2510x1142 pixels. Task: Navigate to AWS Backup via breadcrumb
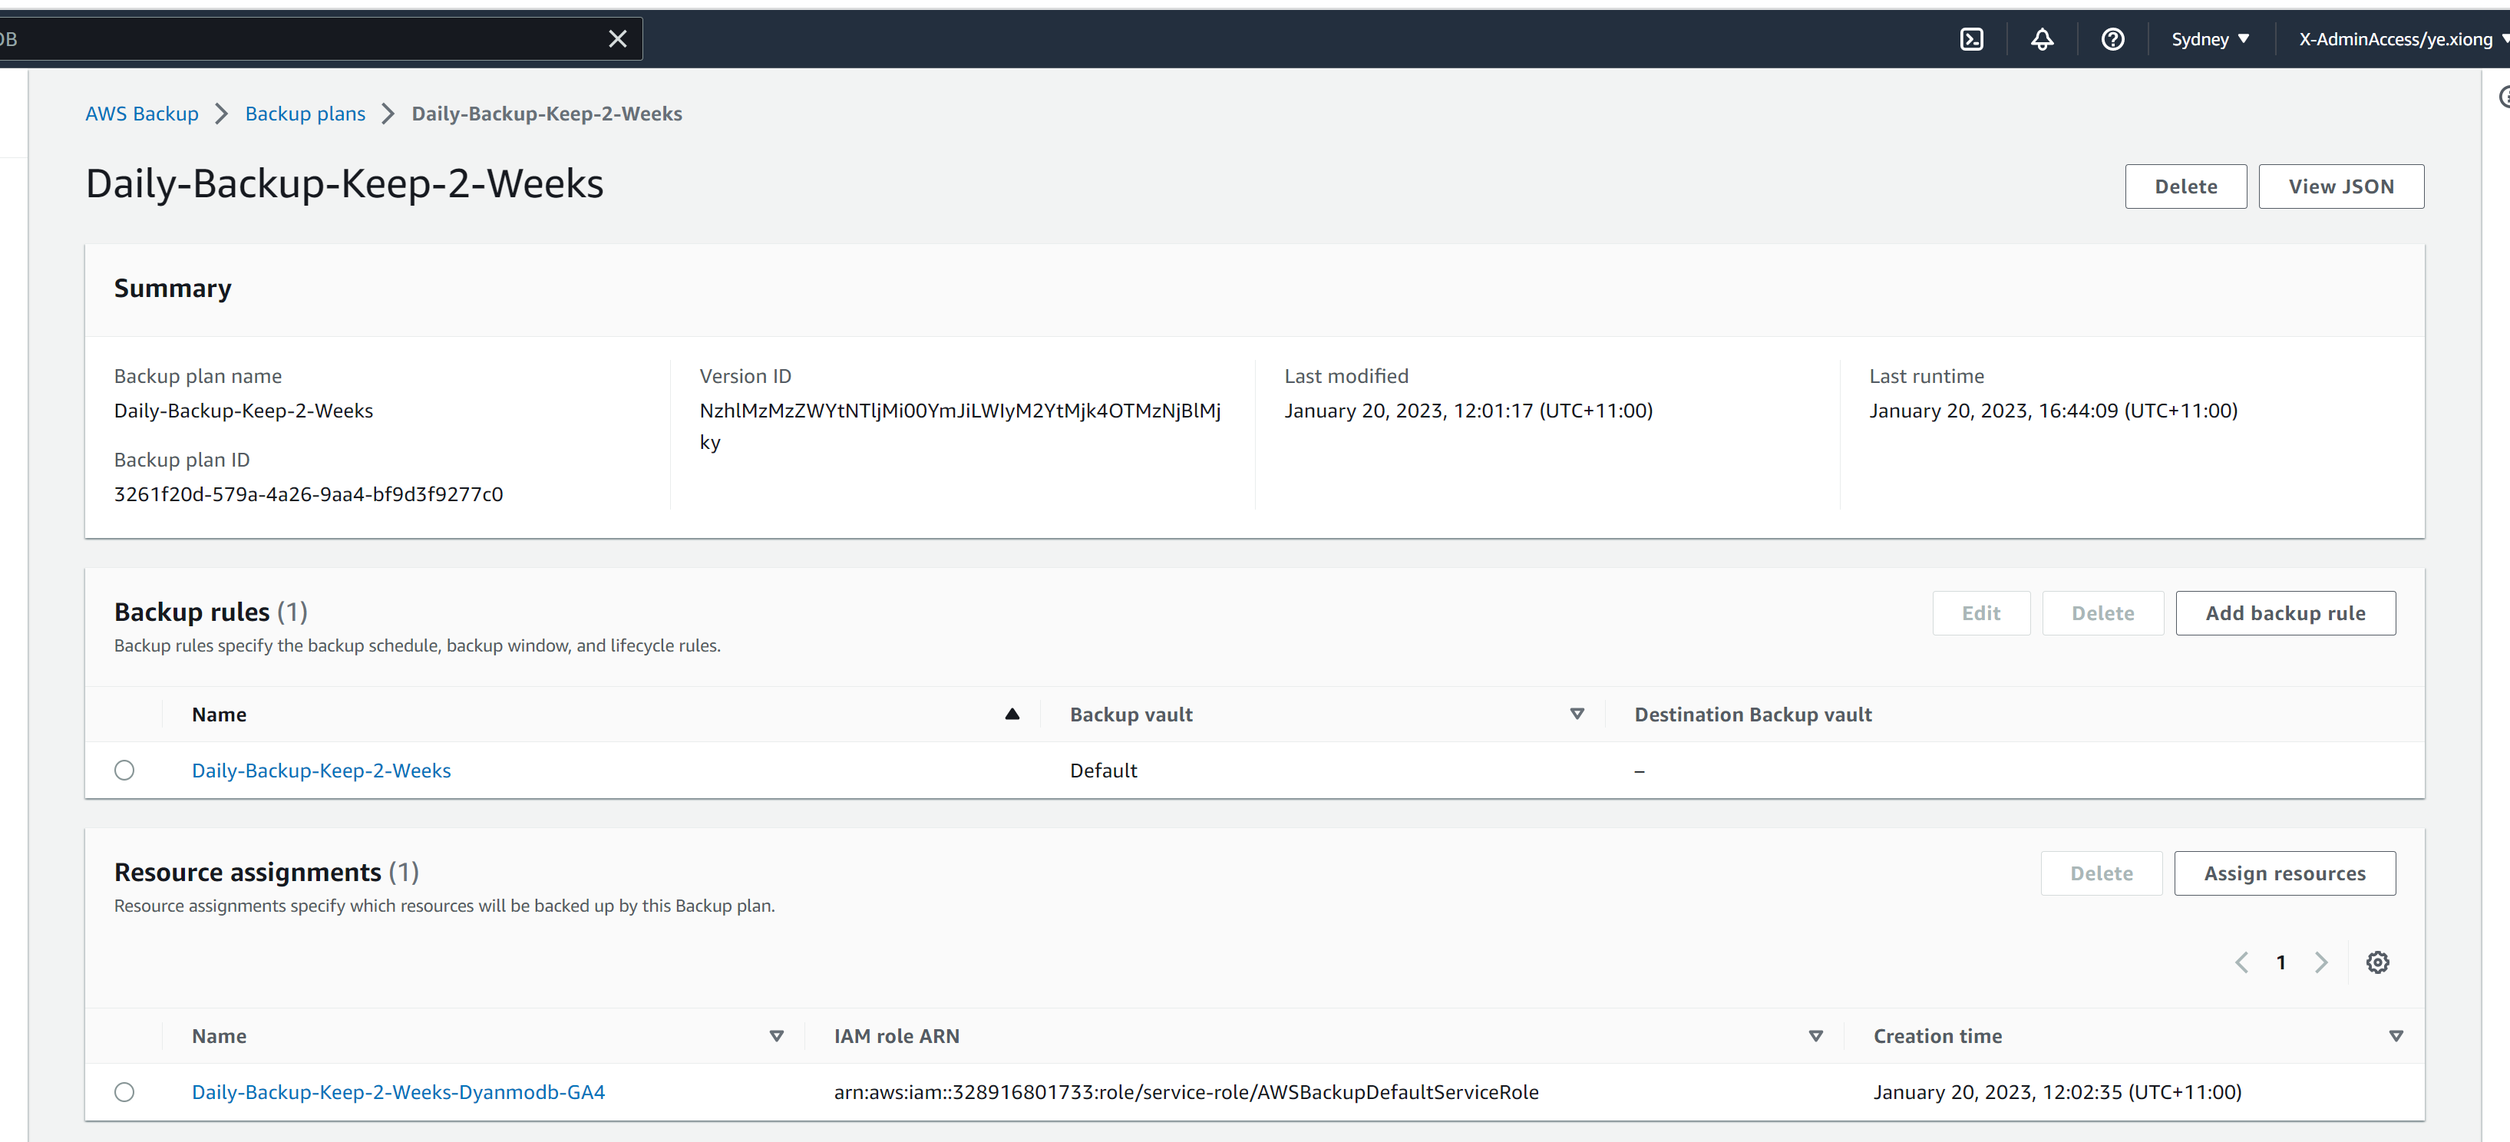tap(141, 113)
